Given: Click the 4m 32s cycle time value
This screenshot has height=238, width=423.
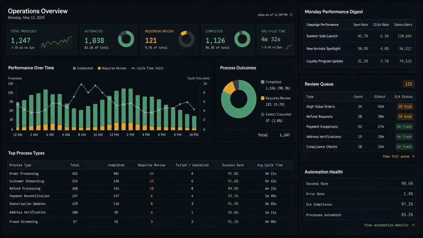Looking at the screenshot, I should click(271, 39).
